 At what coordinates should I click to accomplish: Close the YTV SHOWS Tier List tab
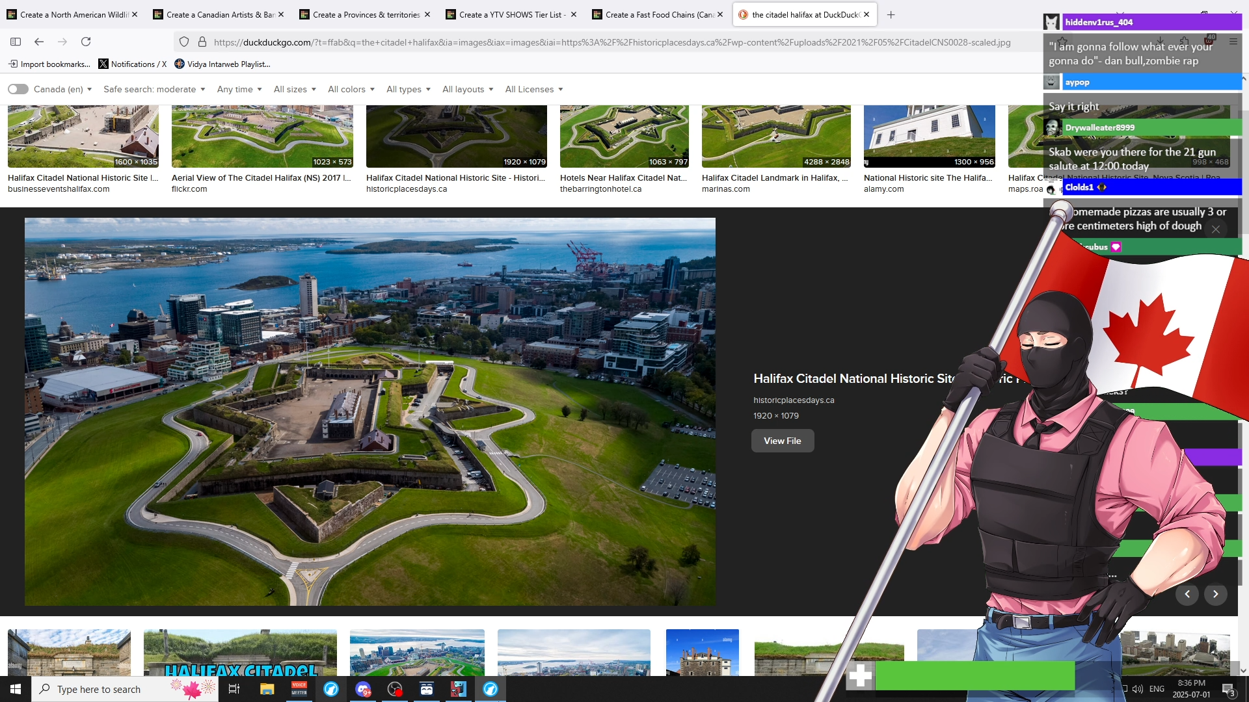click(574, 14)
